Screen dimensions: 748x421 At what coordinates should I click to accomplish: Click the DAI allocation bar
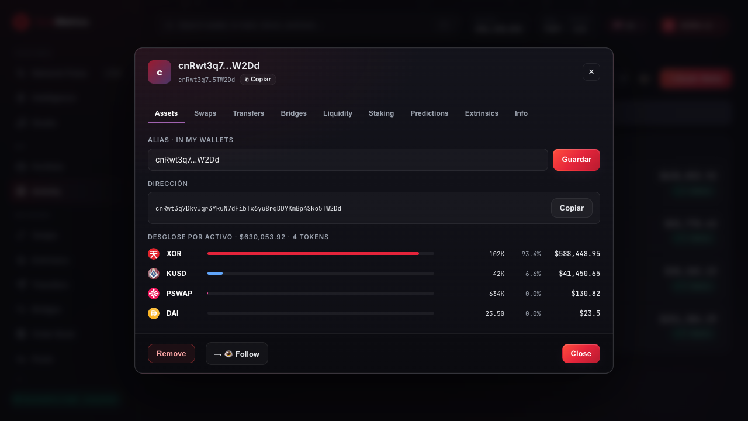point(321,313)
